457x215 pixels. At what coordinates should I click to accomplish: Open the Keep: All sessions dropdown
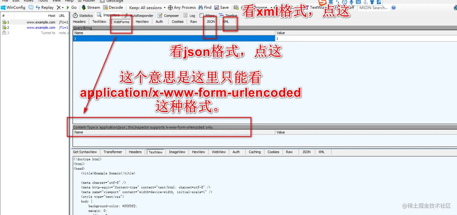147,8
